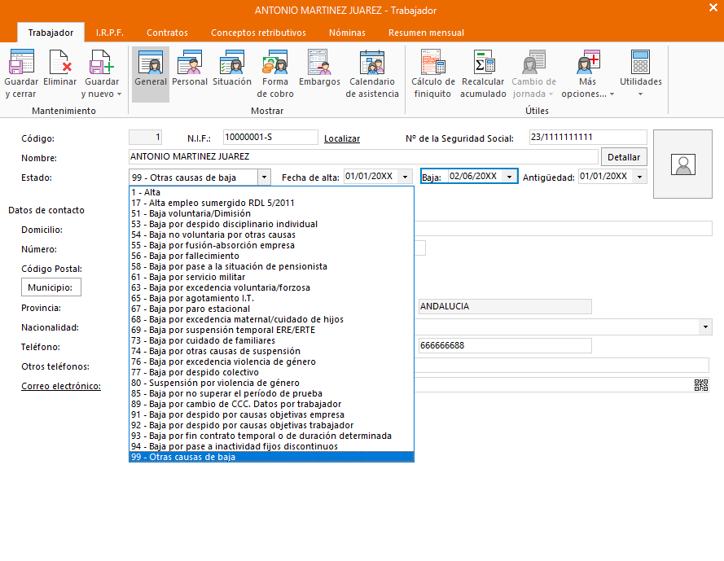Image resolution: width=724 pixels, height=561 pixels.
Task: Click the Detallar button
Action: [x=624, y=157]
